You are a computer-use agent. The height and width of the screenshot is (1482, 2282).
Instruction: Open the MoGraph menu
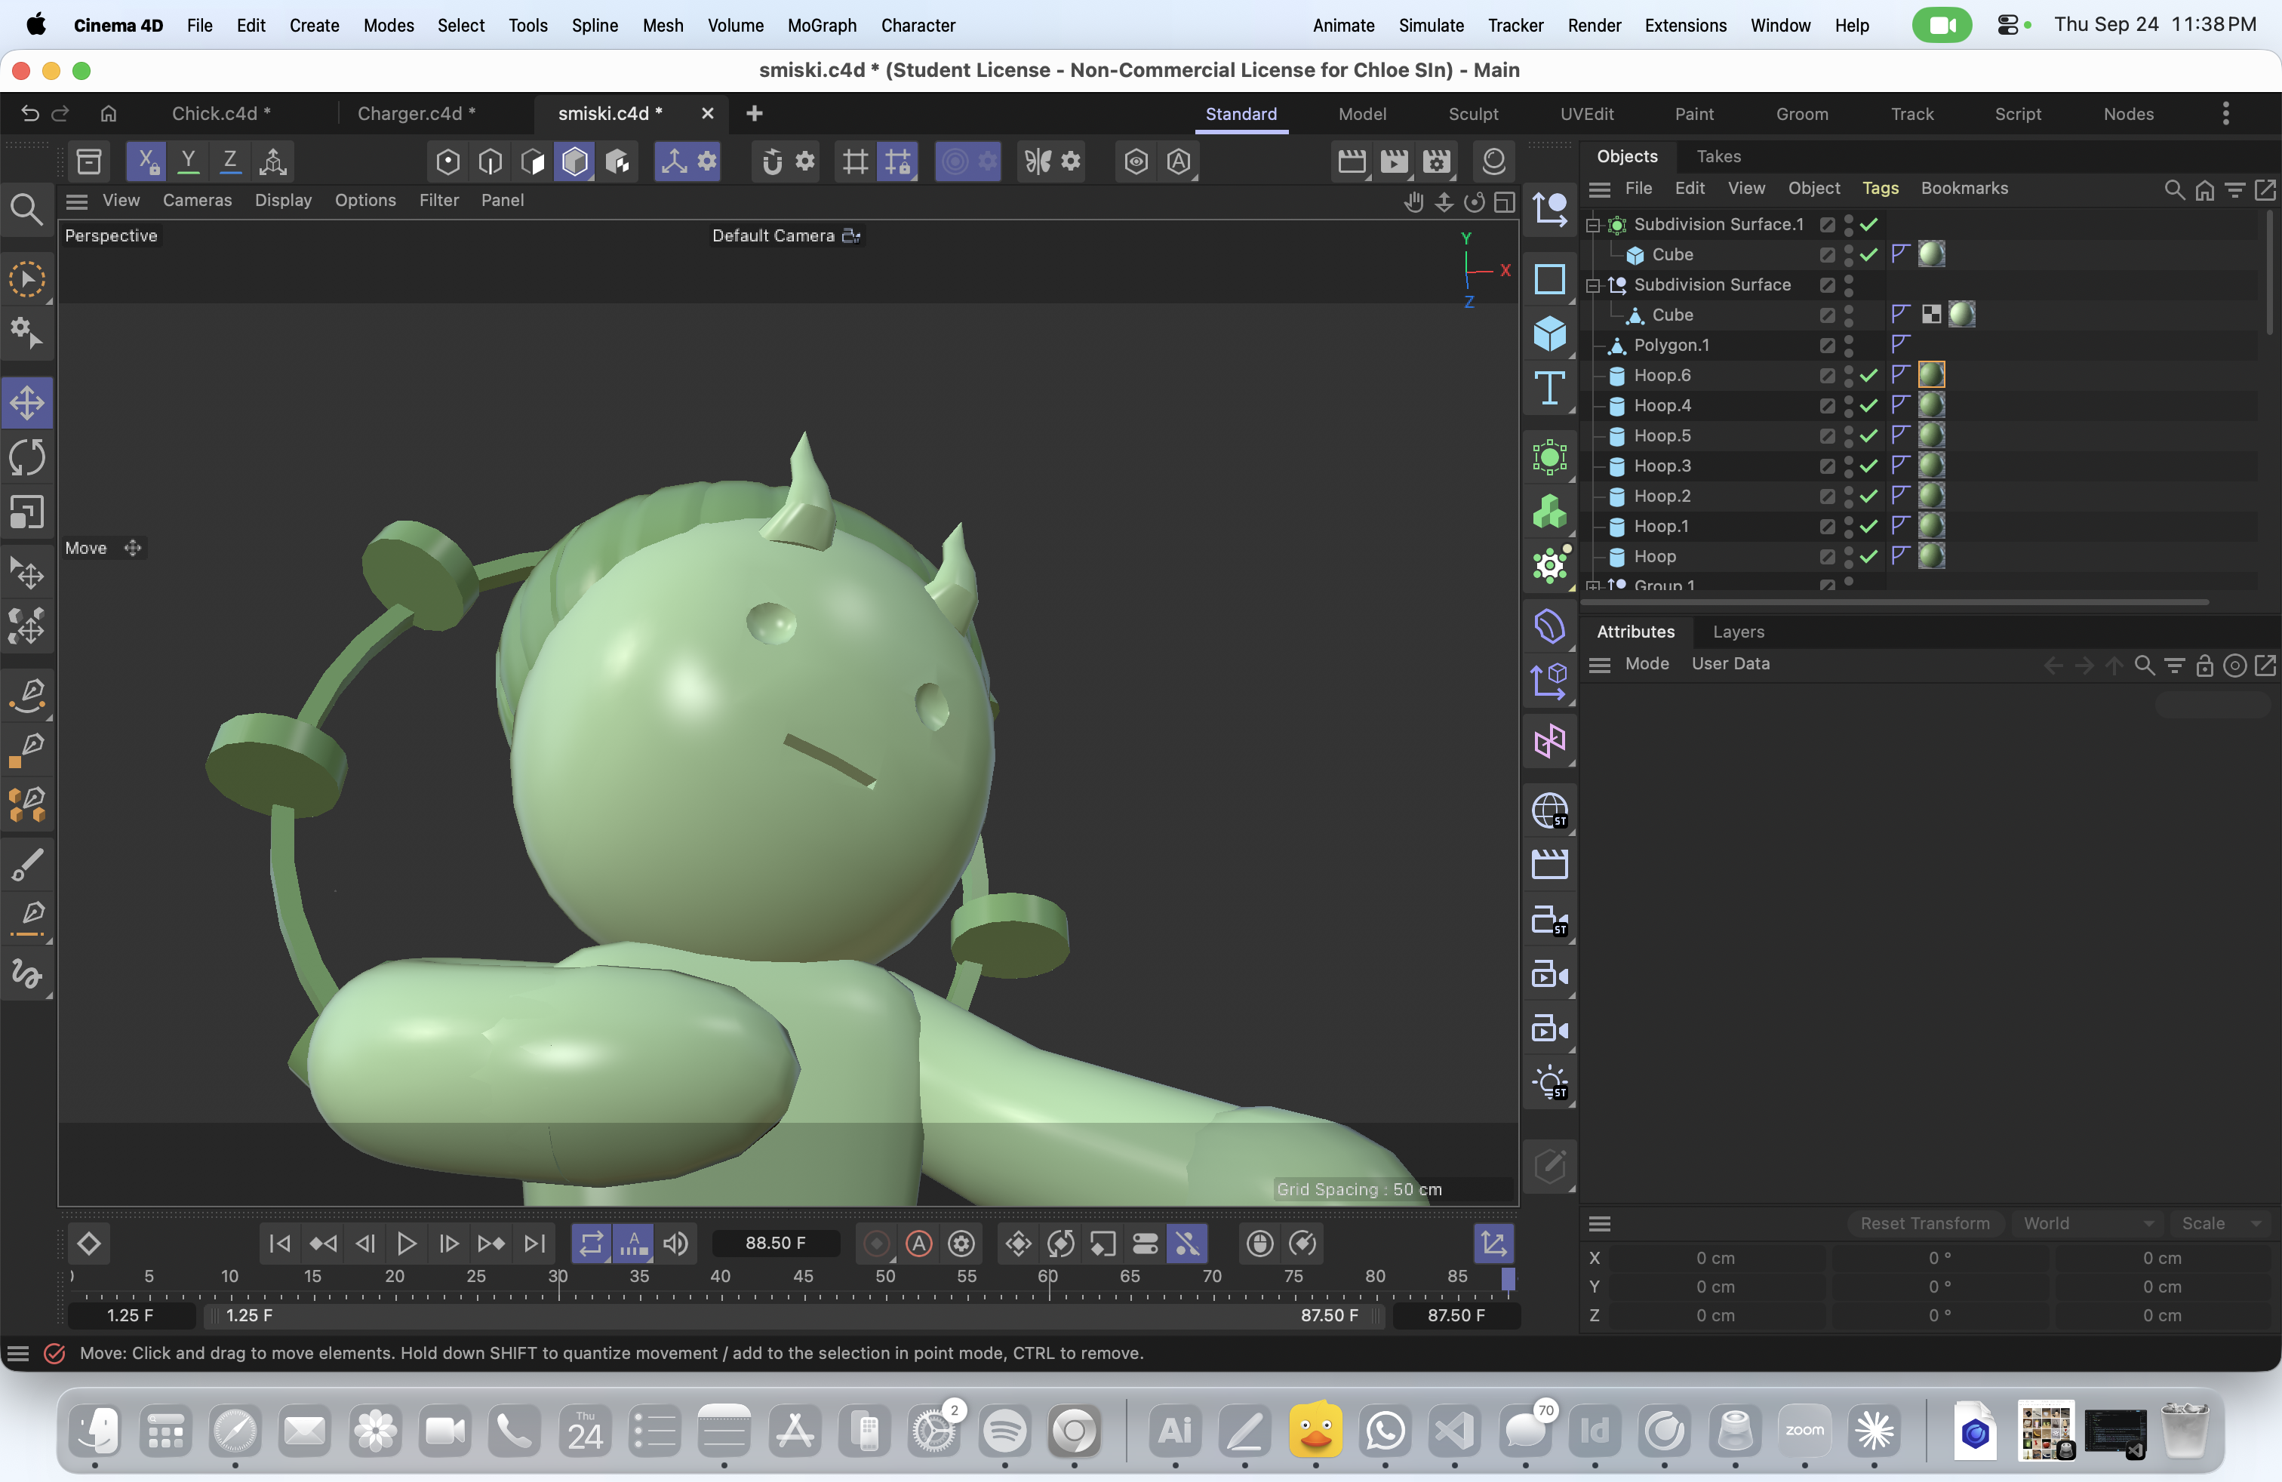click(822, 25)
